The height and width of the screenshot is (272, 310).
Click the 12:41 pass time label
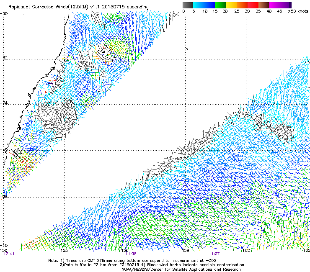pyautogui.click(x=9, y=254)
